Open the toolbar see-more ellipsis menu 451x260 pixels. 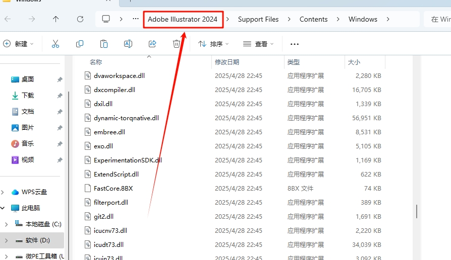pyautogui.click(x=295, y=44)
